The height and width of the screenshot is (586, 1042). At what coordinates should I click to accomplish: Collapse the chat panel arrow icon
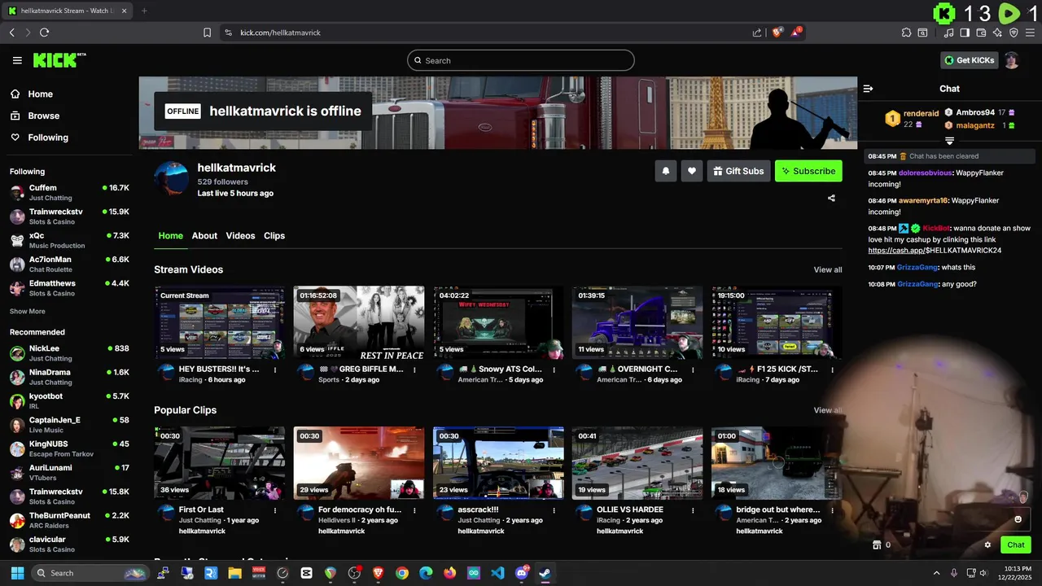tap(868, 89)
